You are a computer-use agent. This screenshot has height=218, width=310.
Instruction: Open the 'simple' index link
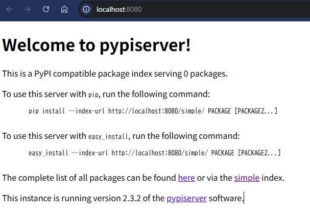click(x=247, y=178)
